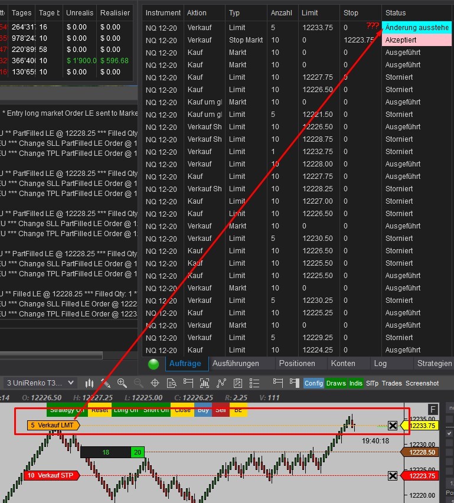Sort orders by the Typ column header
Viewport: 454px width, 503px height.
[x=246, y=13]
